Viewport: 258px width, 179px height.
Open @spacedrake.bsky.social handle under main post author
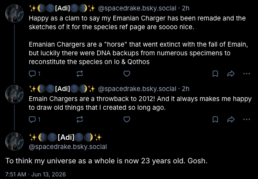pos(68,147)
